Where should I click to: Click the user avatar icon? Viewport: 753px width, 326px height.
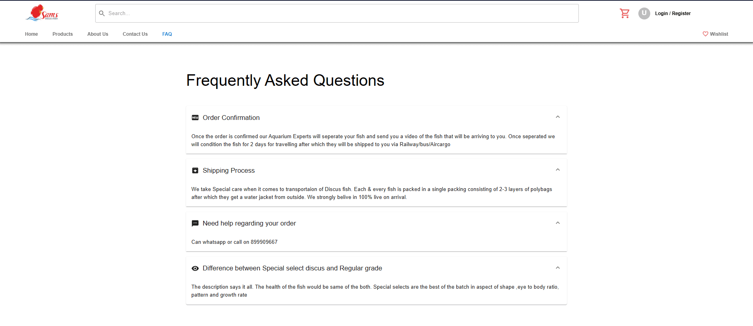(644, 14)
